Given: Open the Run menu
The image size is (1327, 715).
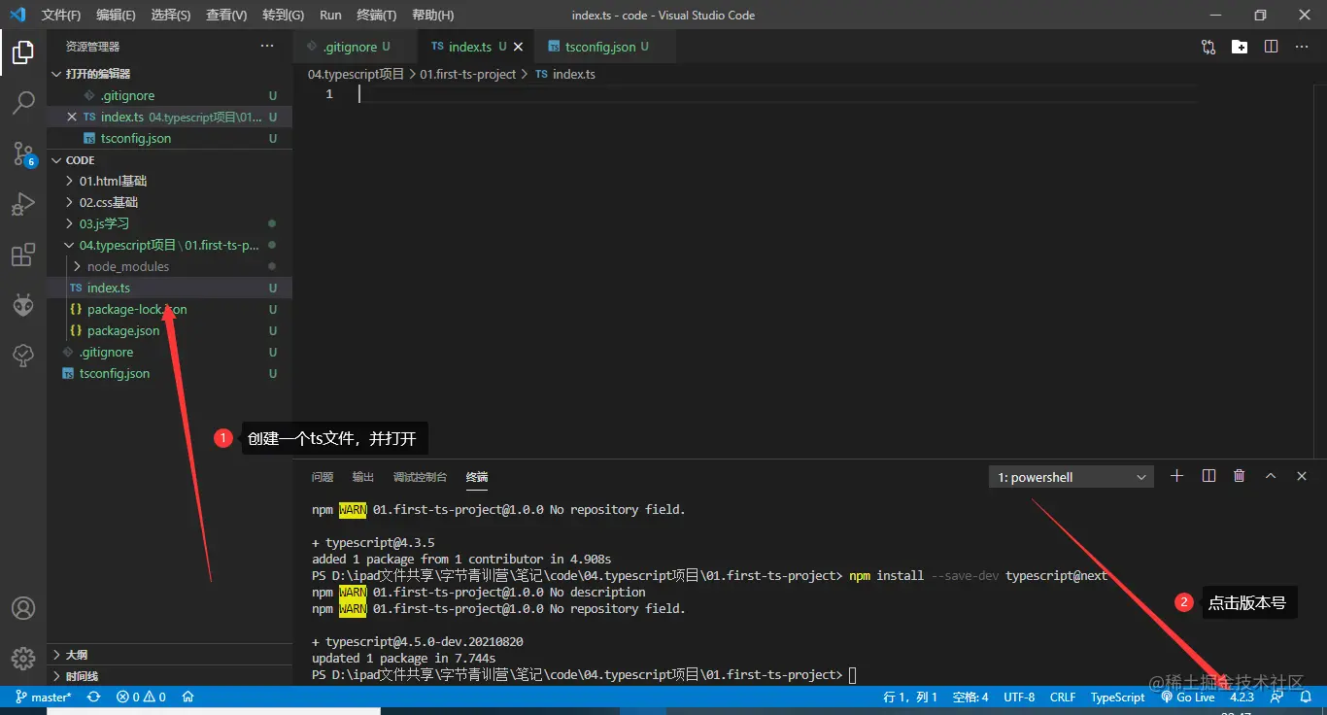Looking at the screenshot, I should click(x=330, y=16).
